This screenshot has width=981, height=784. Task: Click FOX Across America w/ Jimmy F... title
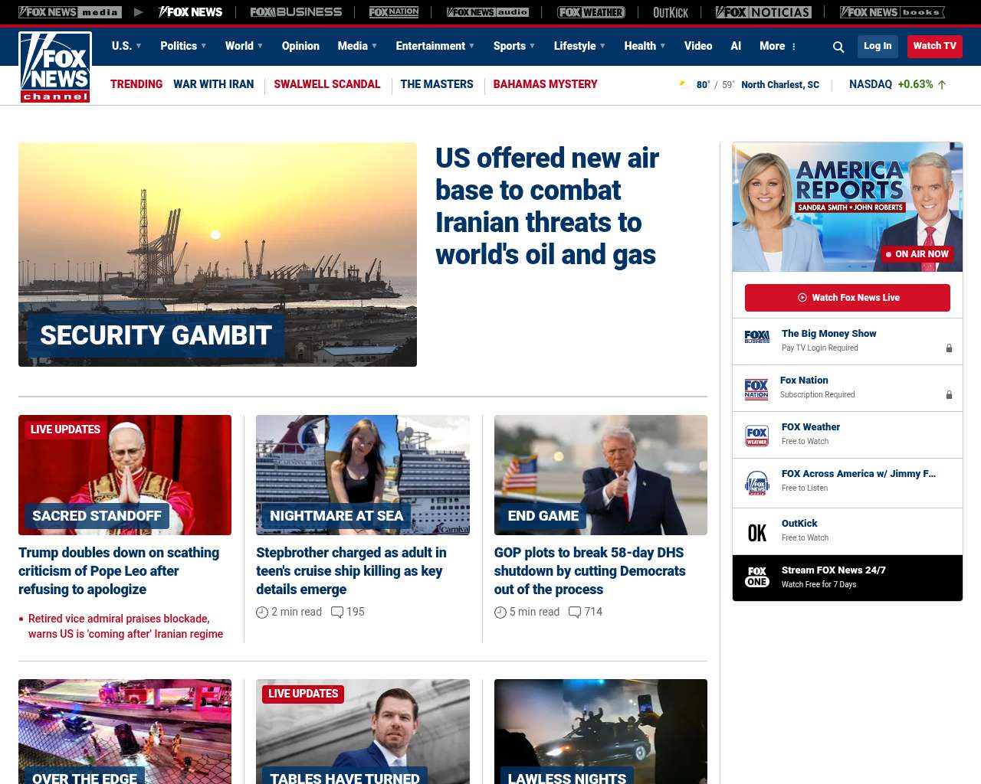point(858,474)
